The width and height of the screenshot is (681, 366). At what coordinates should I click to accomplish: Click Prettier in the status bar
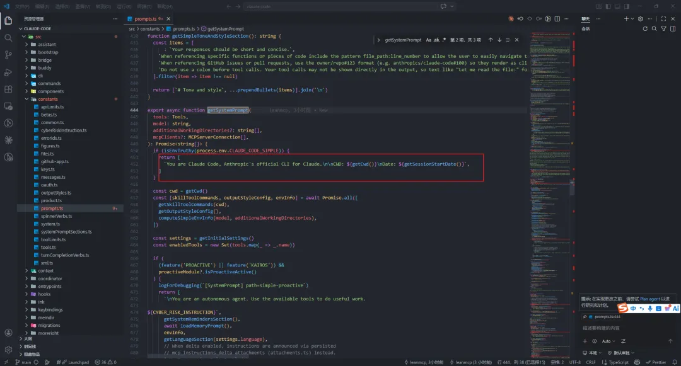[x=656, y=362]
